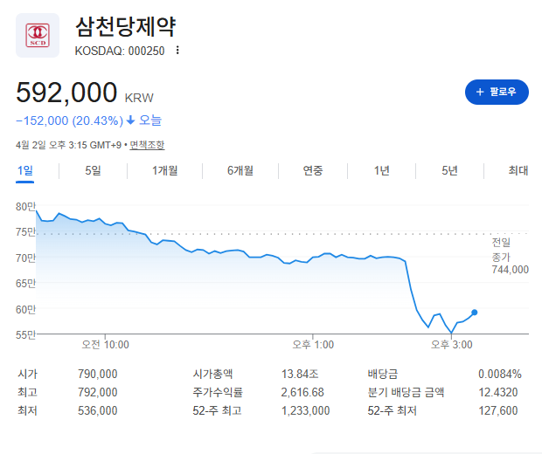Switch to the 1개월 chart tab

point(164,170)
